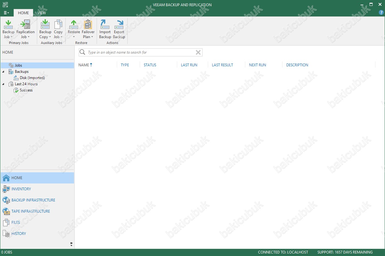The height and width of the screenshot is (256, 385).
Task: Sort by LAST RESULT column header
Action: 222,65
